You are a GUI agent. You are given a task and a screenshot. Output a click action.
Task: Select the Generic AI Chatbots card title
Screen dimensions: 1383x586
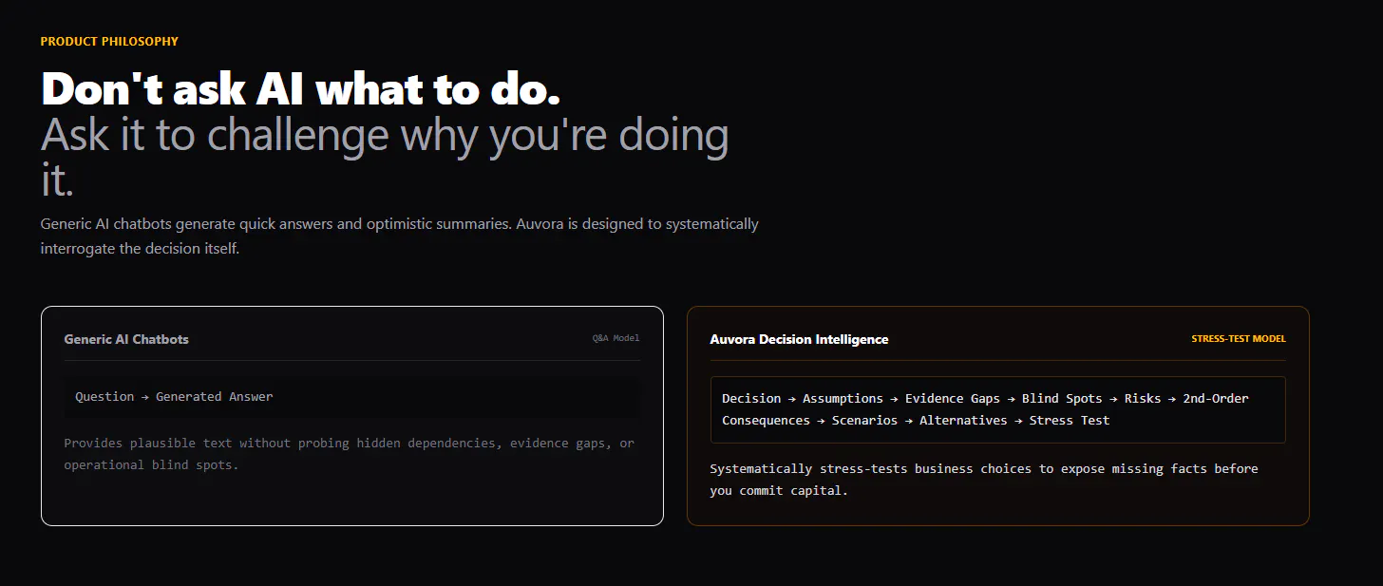(x=126, y=339)
